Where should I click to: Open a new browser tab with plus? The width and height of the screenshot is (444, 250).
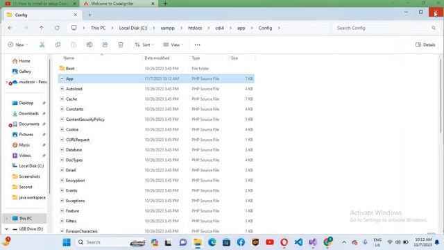click(165, 3)
